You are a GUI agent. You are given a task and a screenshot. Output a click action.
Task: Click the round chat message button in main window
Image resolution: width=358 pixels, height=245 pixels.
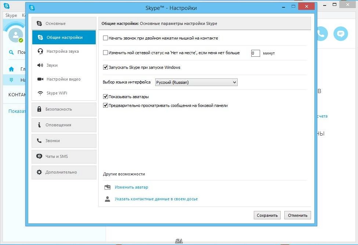pyautogui.click(x=341, y=34)
